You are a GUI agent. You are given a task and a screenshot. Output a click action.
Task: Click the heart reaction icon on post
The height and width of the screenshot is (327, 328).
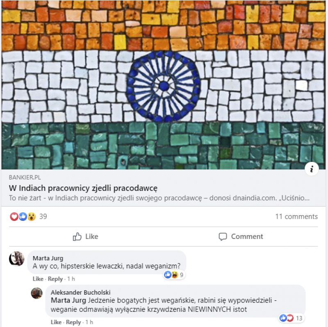pyautogui.click(x=14, y=216)
